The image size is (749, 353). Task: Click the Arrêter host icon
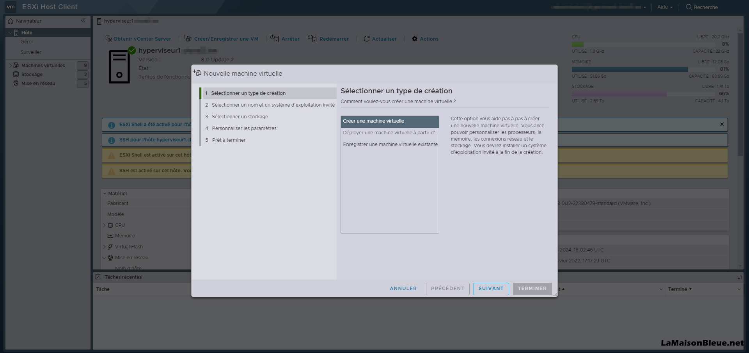pyautogui.click(x=275, y=38)
